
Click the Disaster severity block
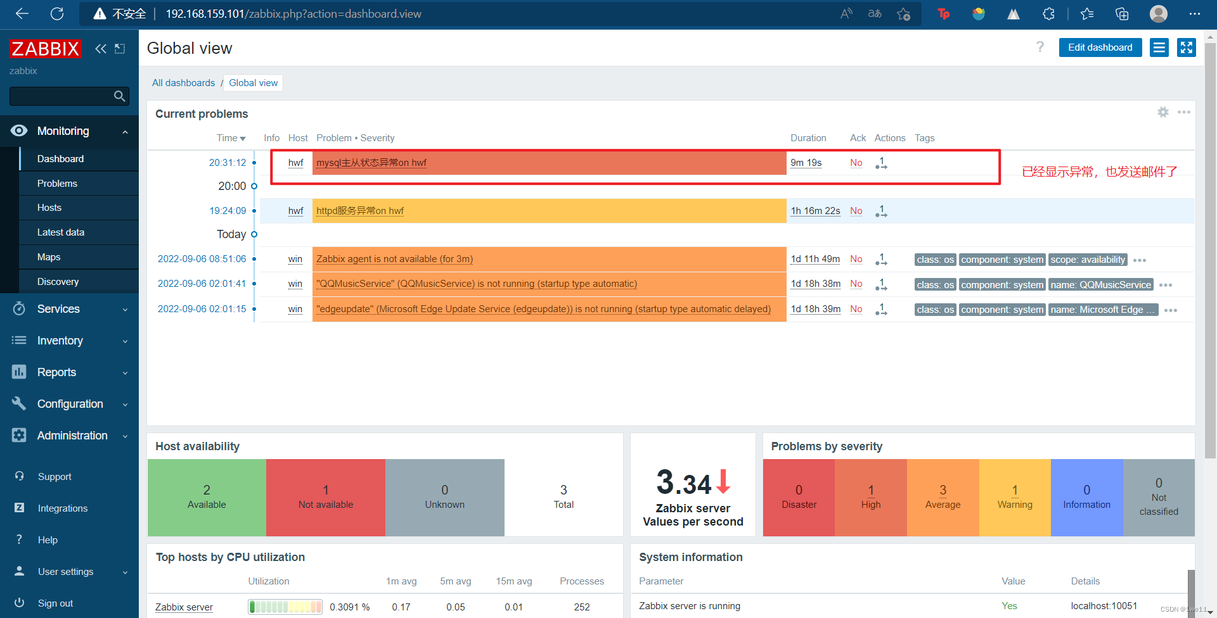coord(799,498)
